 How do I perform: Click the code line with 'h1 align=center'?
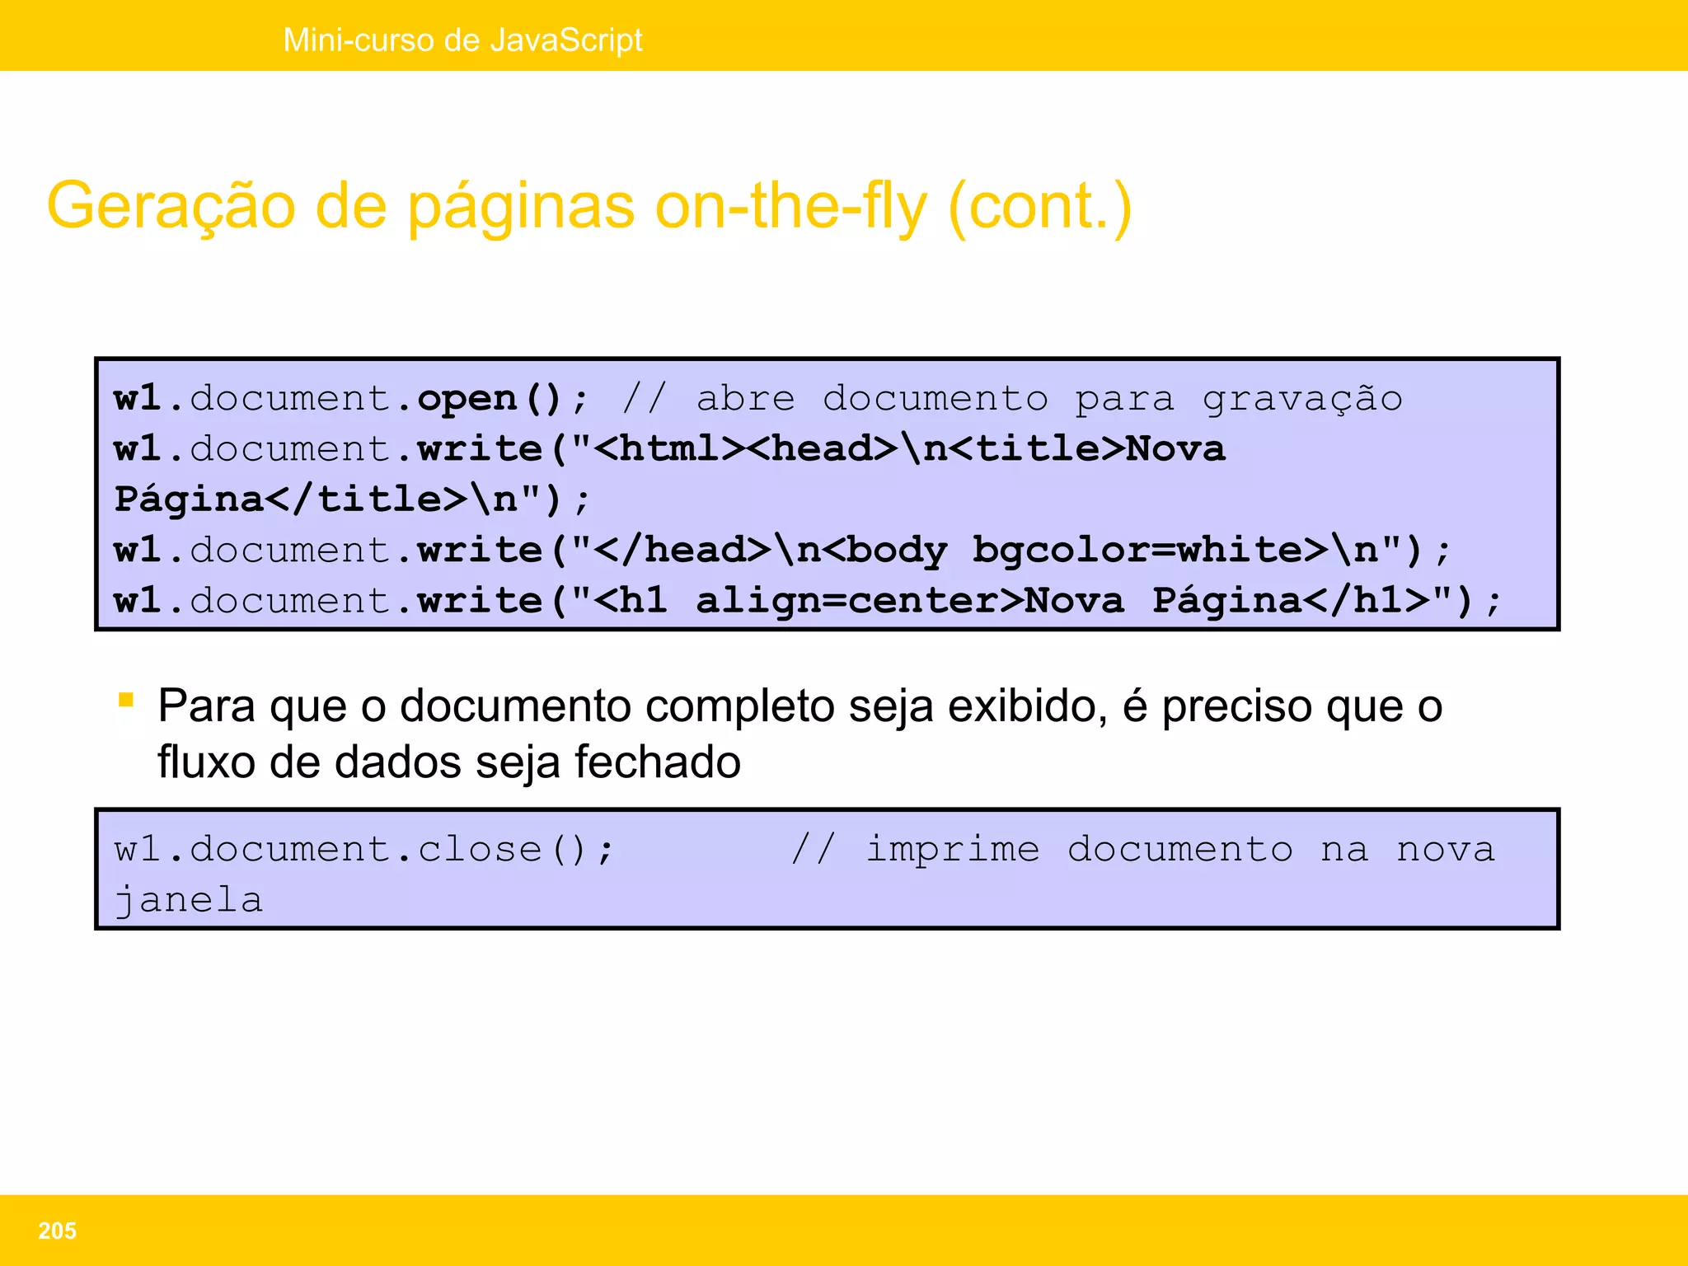pos(808,600)
